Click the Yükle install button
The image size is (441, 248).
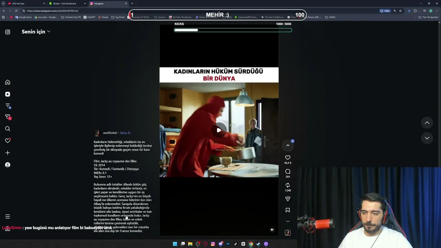[x=385, y=11]
